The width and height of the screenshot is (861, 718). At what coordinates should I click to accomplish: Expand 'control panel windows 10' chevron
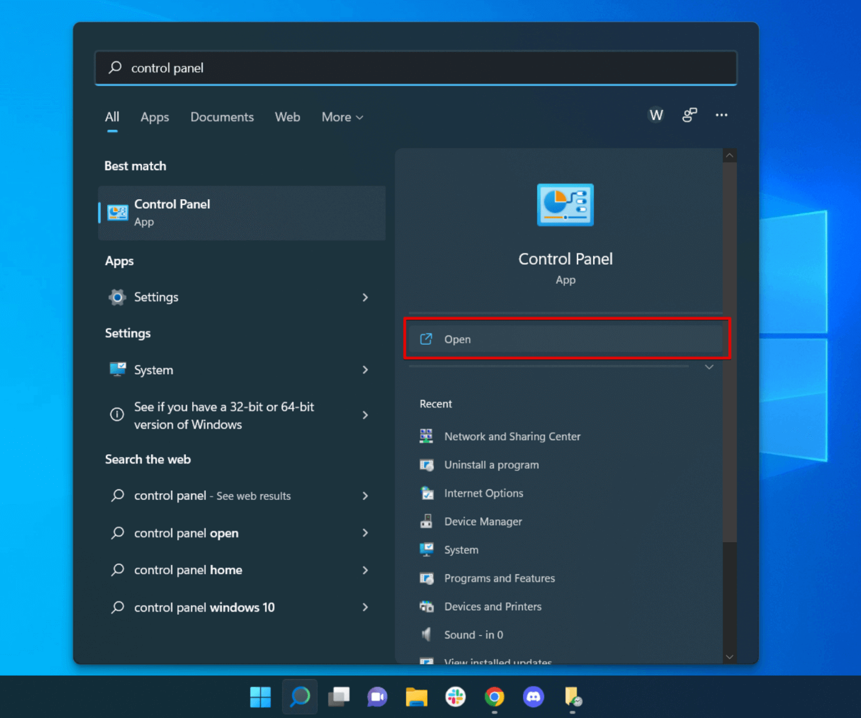(x=365, y=607)
